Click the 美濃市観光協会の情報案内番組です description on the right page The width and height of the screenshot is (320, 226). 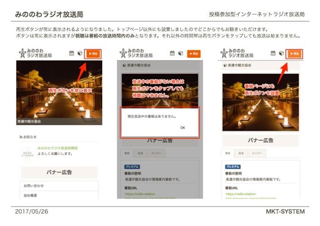pos(253,179)
